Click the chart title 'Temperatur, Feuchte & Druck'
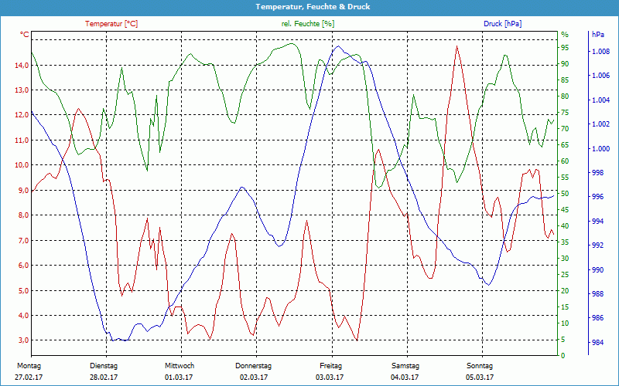 click(313, 7)
